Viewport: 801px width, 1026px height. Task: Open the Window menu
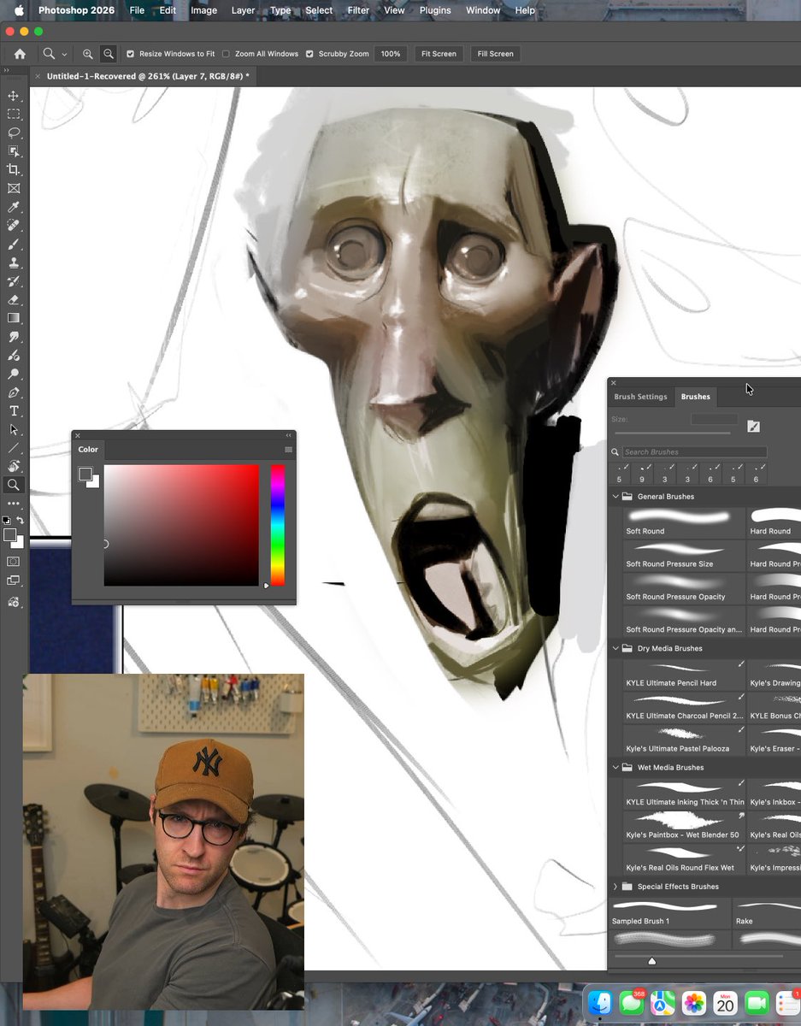coord(483,10)
